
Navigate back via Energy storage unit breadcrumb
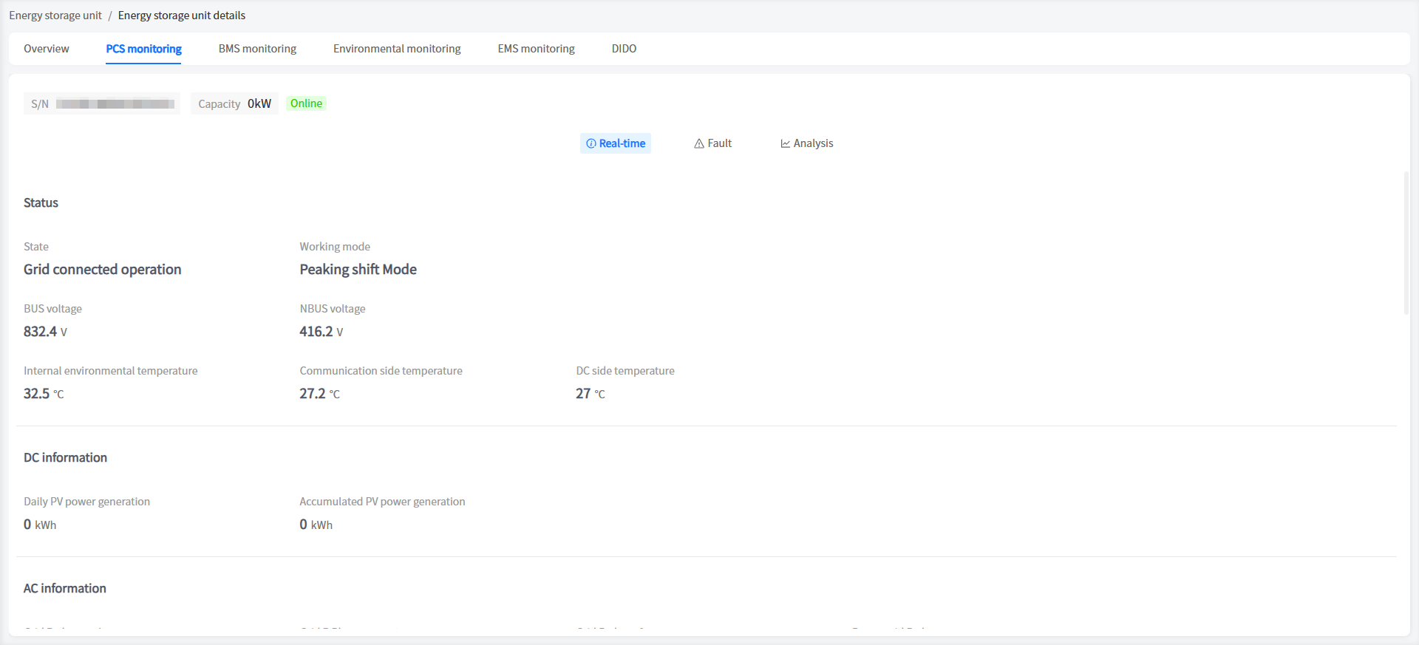(55, 16)
